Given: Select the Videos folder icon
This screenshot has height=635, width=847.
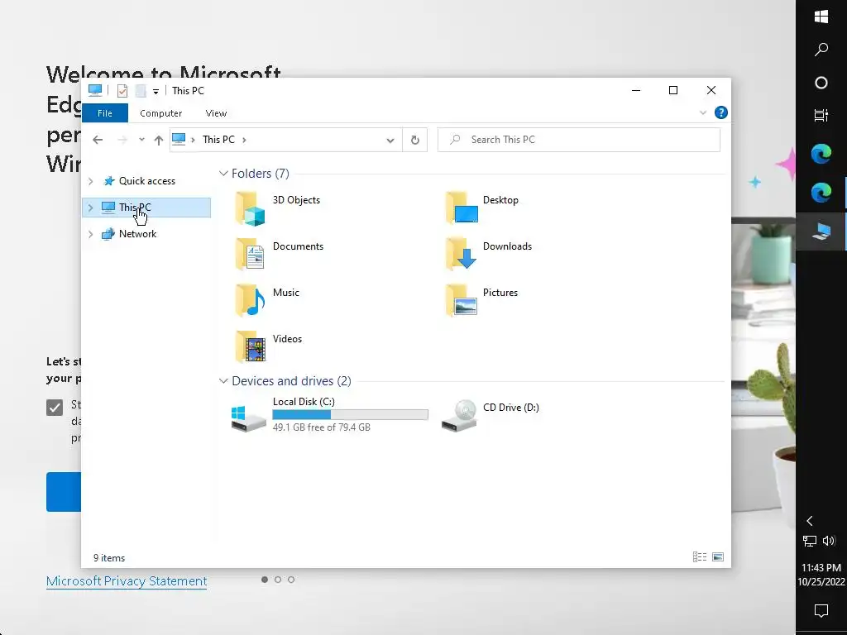Looking at the screenshot, I should [x=250, y=346].
